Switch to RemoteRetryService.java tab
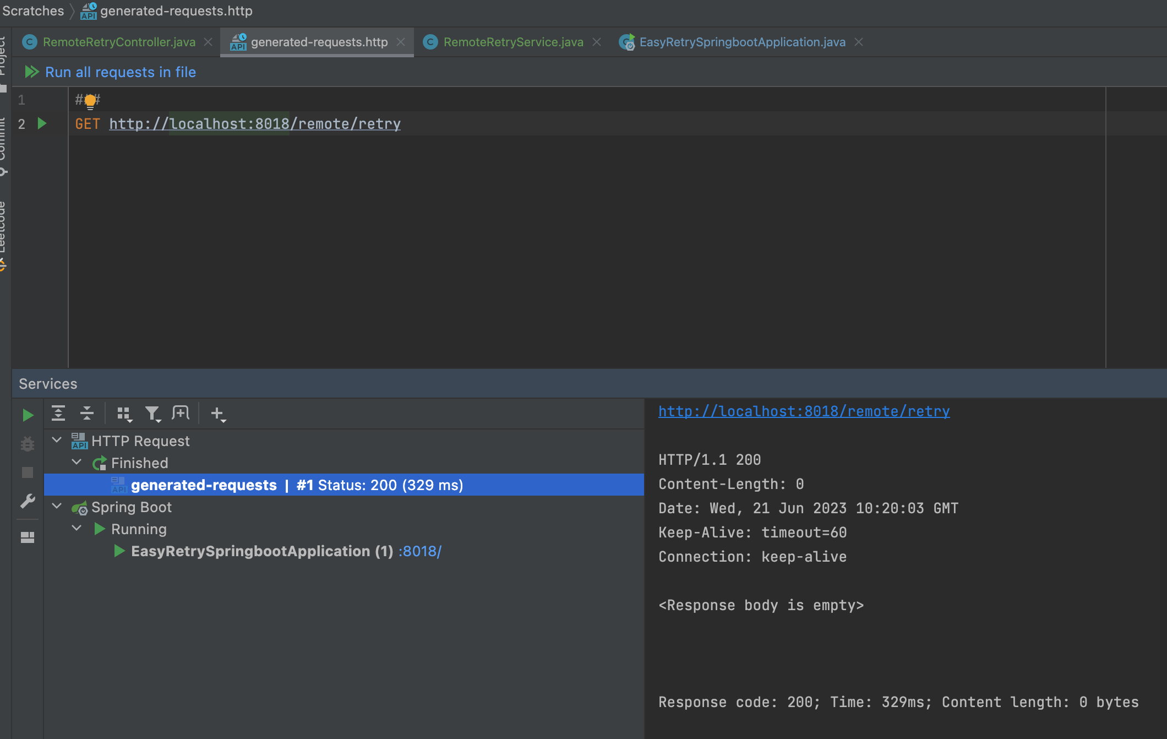Viewport: 1167px width, 739px height. (x=512, y=42)
